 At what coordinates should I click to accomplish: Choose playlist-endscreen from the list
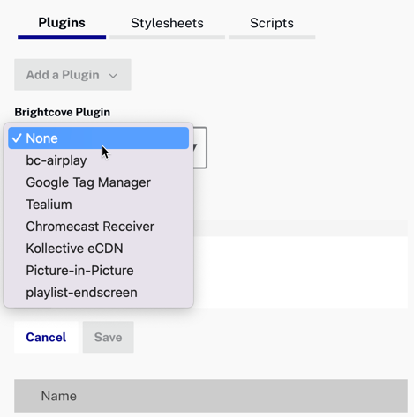tap(98, 293)
